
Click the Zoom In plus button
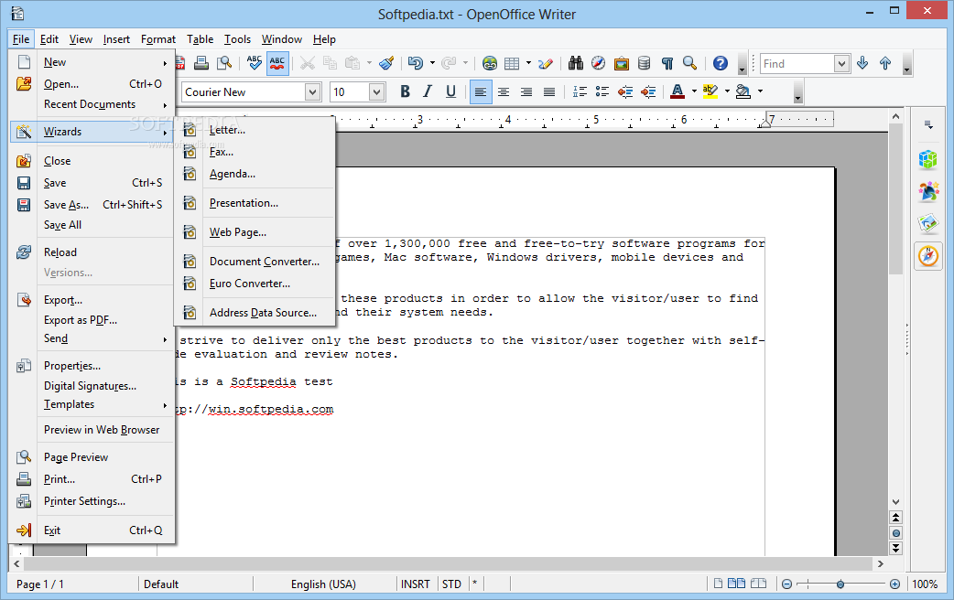click(x=894, y=584)
